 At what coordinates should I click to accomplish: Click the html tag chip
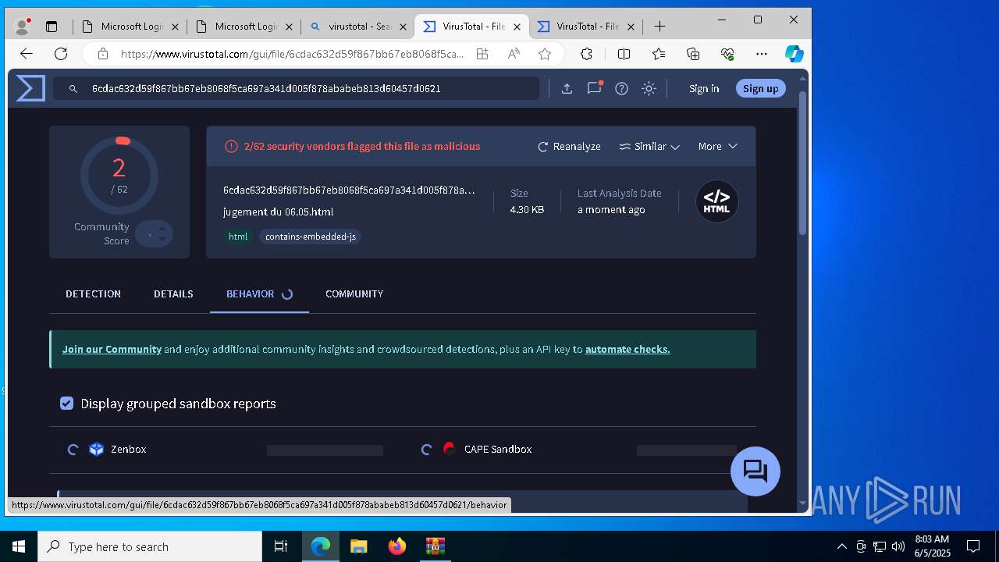(238, 237)
